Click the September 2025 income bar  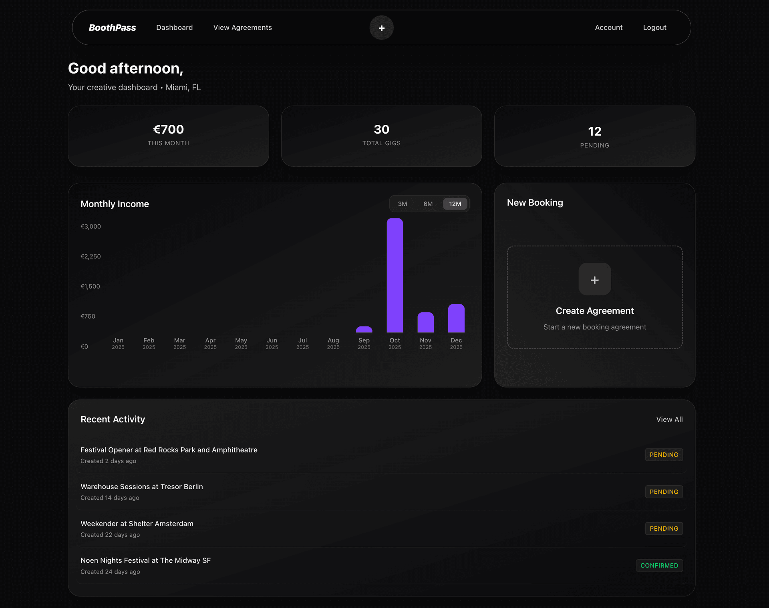coord(364,330)
